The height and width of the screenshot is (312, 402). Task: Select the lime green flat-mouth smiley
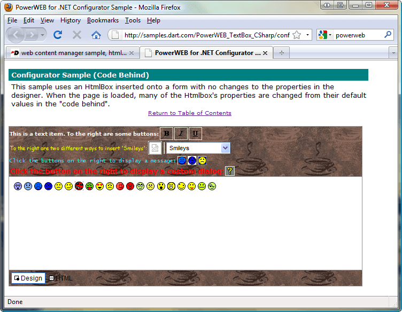202,186
